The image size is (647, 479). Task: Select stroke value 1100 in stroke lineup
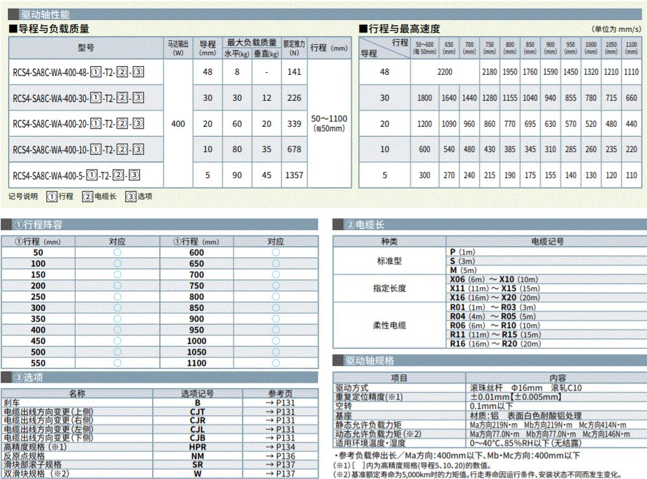(196, 363)
